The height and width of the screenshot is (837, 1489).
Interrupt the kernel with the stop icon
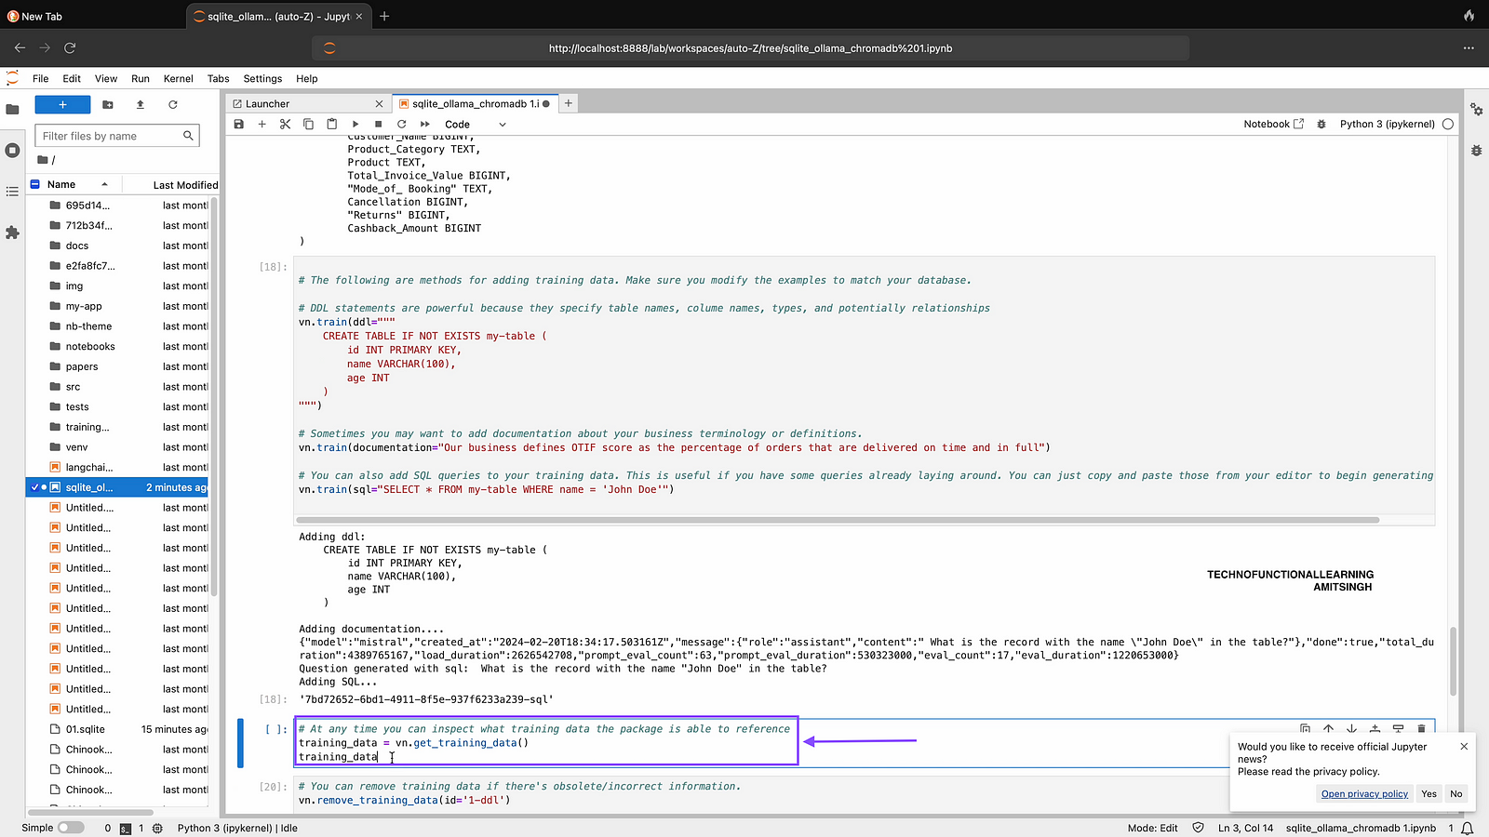[378, 124]
